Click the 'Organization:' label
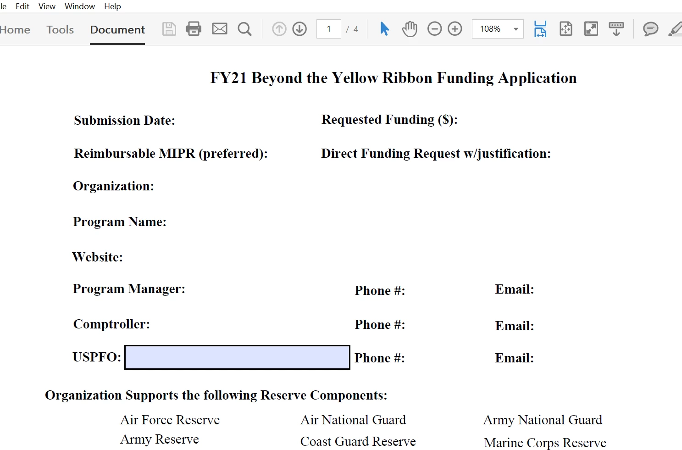This screenshot has width=682, height=450. click(x=114, y=186)
